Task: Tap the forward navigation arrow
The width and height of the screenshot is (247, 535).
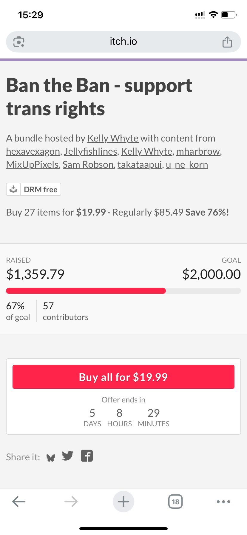Action: coord(71,502)
